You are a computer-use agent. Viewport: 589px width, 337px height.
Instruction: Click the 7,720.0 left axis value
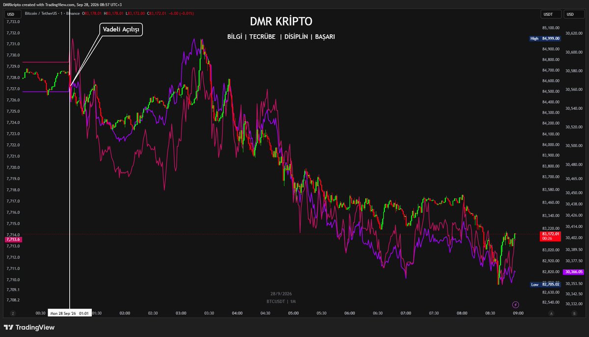click(x=13, y=167)
